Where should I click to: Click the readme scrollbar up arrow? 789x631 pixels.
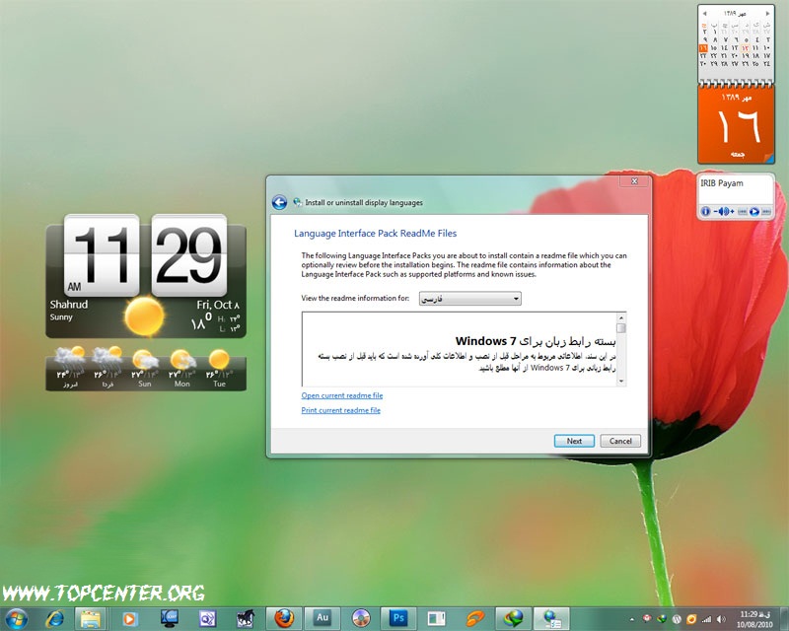coord(621,317)
